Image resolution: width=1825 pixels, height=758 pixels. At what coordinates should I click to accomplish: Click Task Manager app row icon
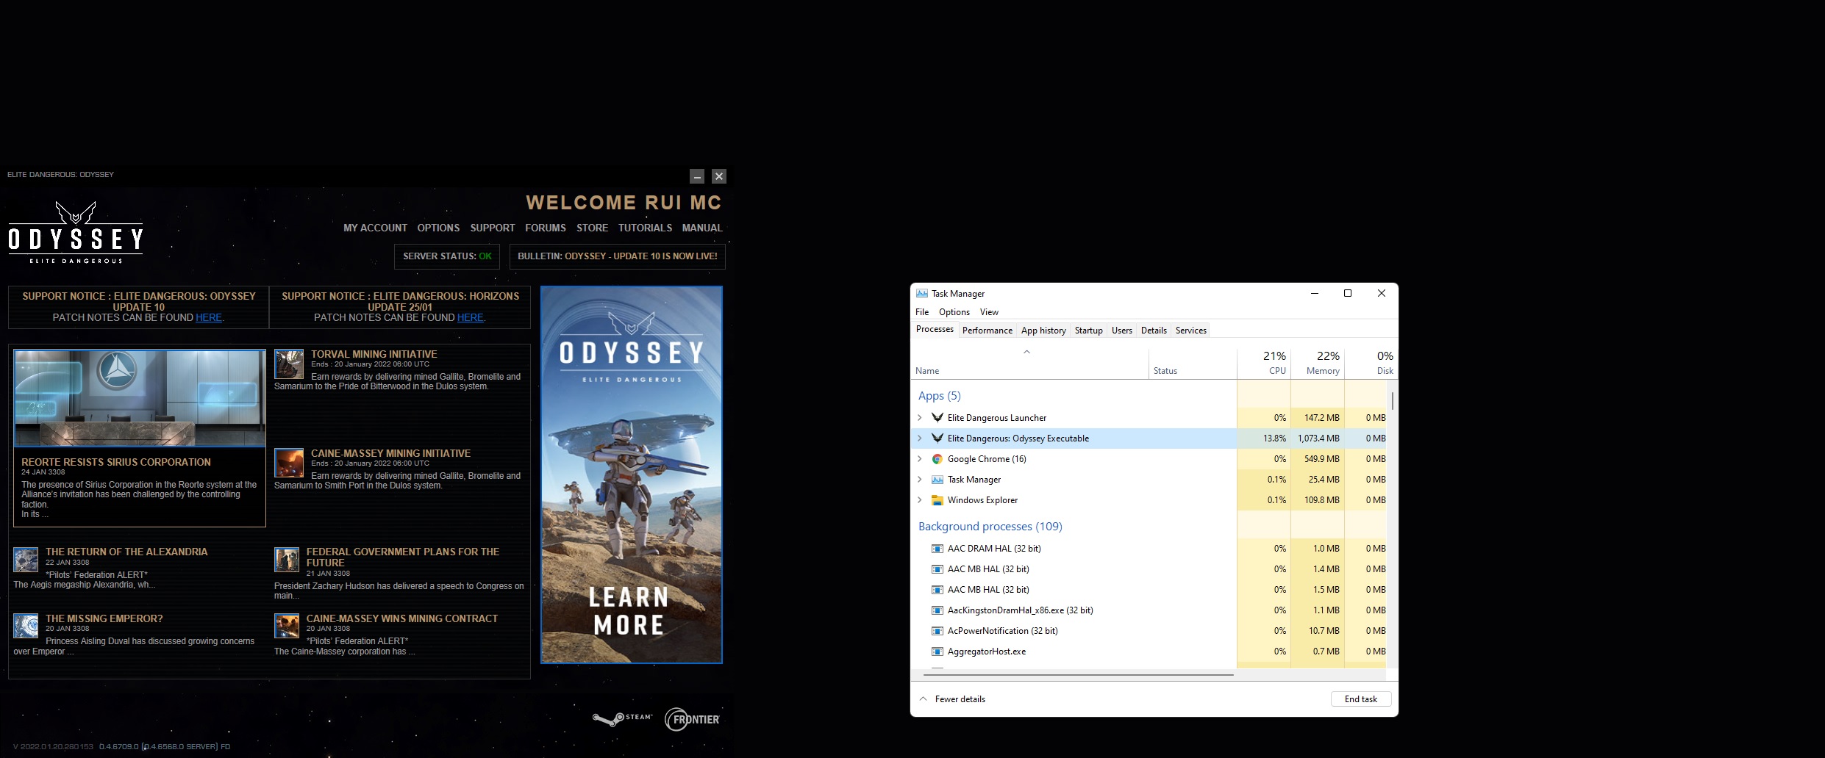click(938, 480)
